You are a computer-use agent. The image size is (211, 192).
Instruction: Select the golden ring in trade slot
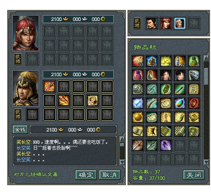pyautogui.click(x=93, y=100)
